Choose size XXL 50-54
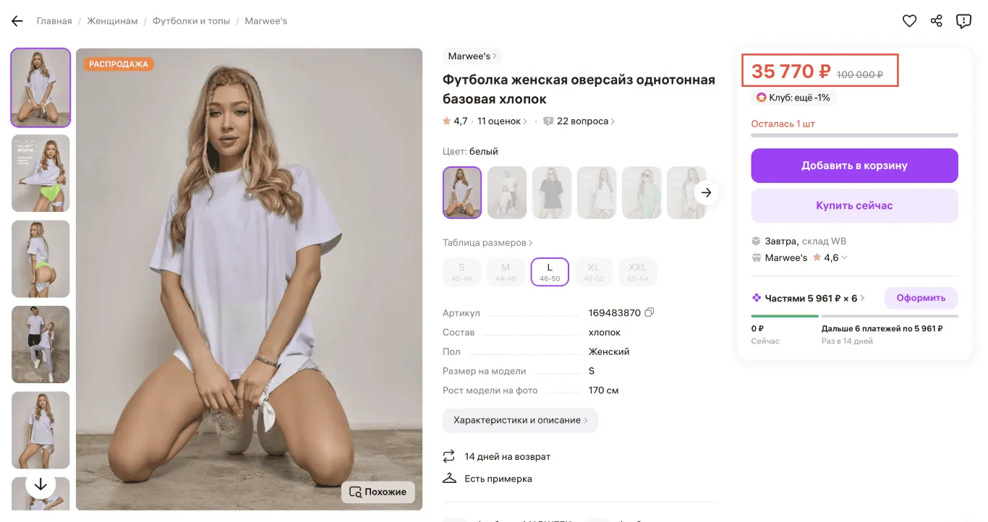 click(x=637, y=272)
